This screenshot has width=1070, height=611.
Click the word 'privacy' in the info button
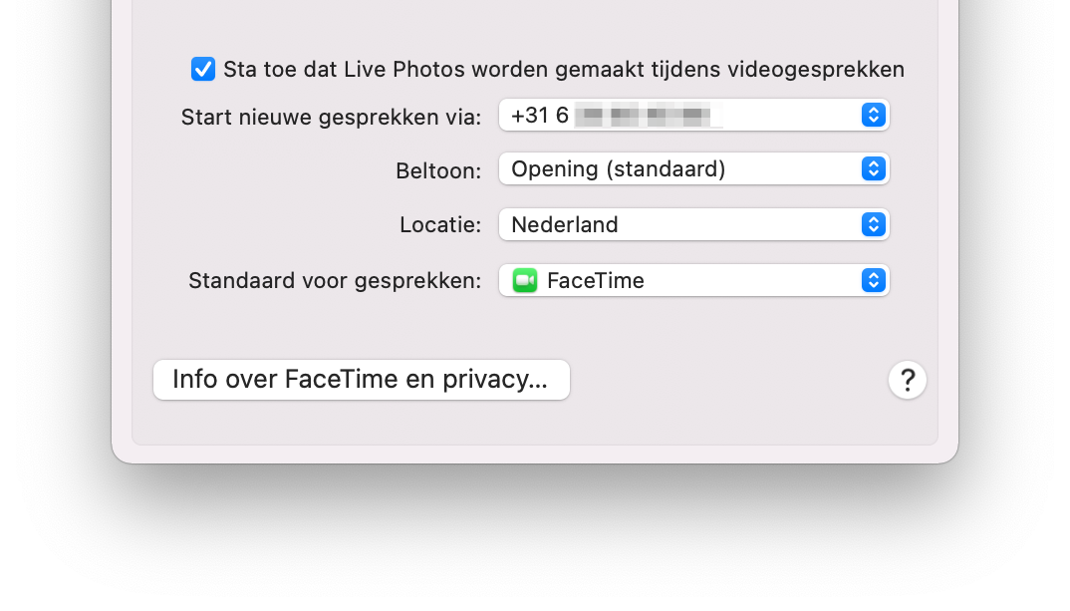495,380
